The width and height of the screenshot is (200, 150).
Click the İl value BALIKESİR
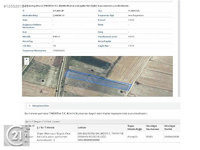[58, 11]
